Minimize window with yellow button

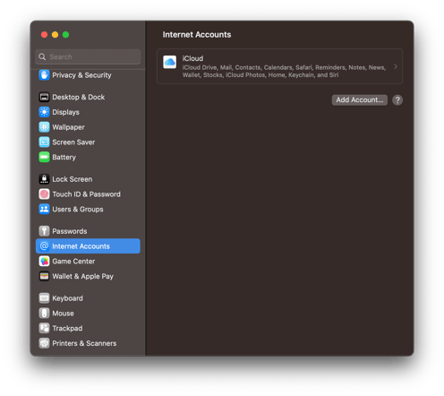coord(55,35)
